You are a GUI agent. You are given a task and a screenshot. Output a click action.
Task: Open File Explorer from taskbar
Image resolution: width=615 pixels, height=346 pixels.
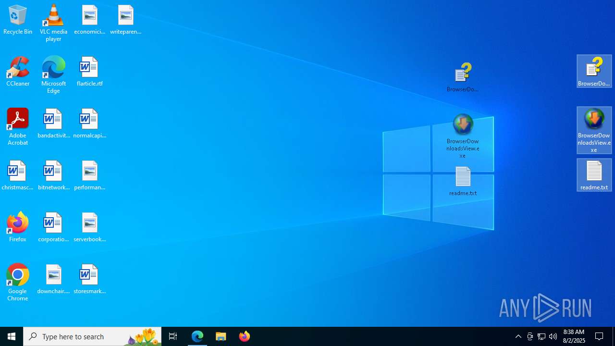click(x=221, y=336)
